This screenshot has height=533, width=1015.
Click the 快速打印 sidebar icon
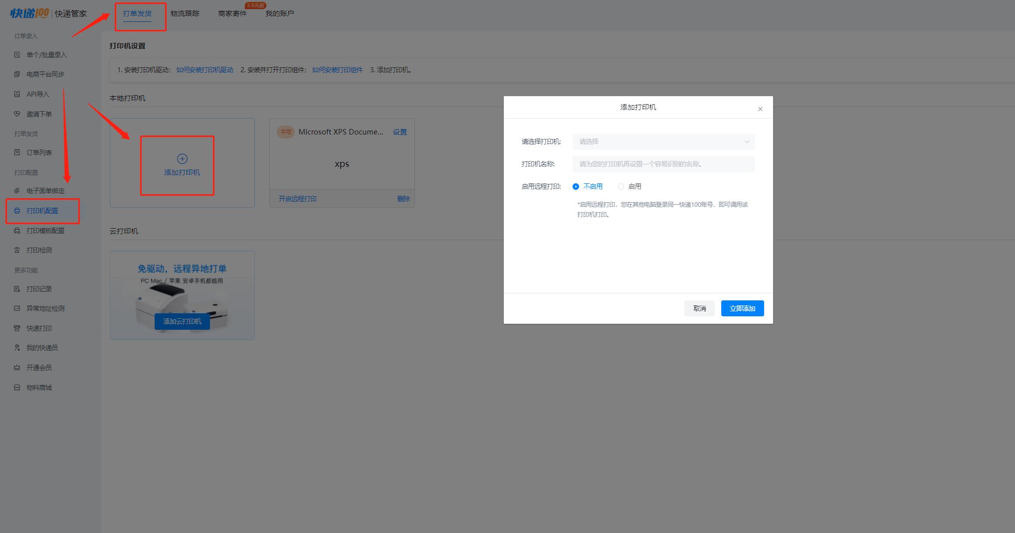tap(17, 328)
